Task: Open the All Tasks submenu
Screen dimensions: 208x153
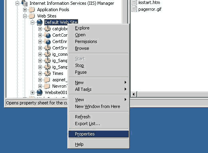Action: pos(98,89)
